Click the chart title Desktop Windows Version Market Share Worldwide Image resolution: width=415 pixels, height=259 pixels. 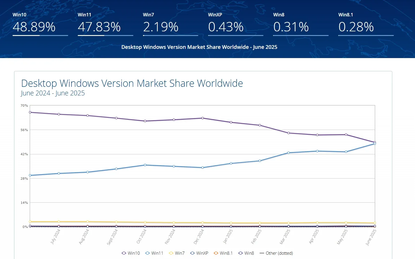pyautogui.click(x=132, y=83)
